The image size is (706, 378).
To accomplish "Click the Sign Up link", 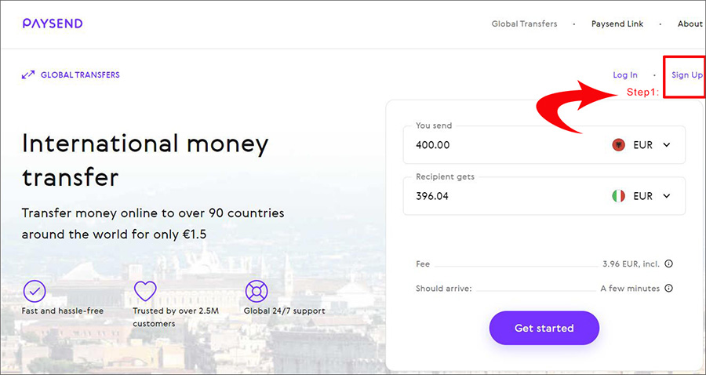I will [687, 75].
